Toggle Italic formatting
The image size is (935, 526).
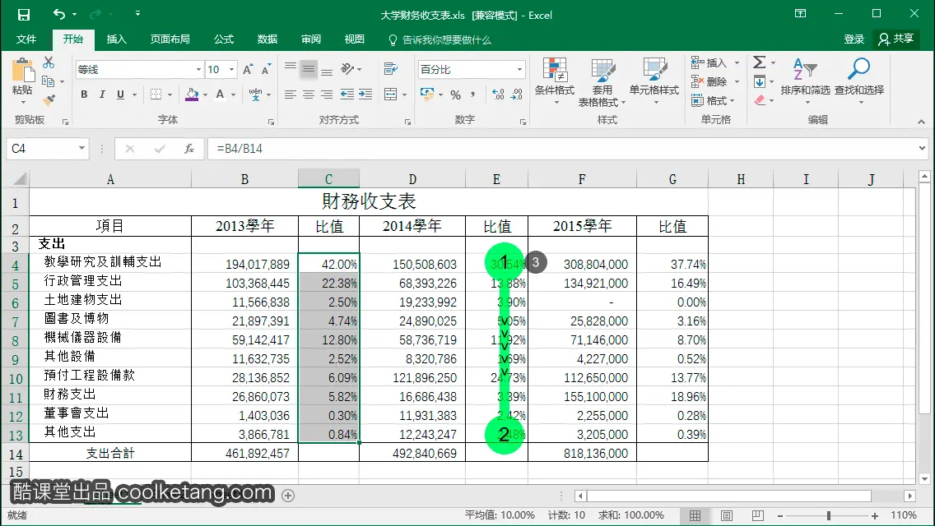click(x=102, y=95)
